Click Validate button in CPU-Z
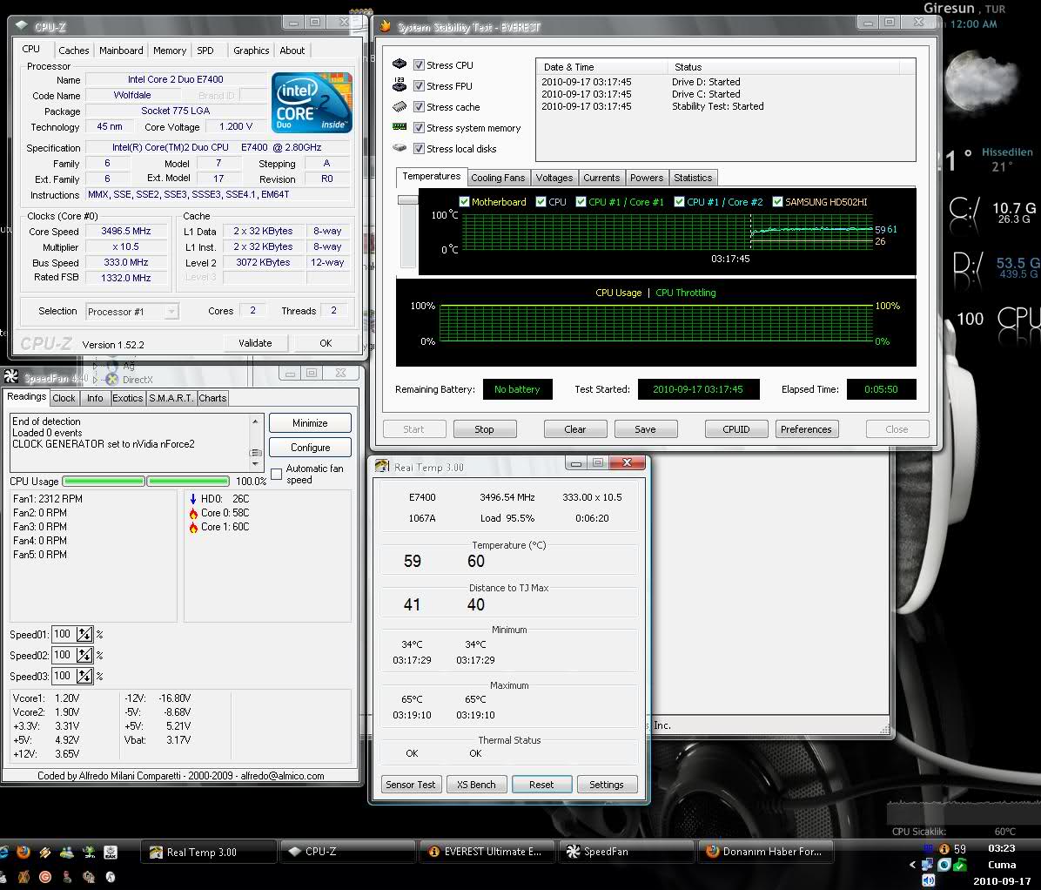The image size is (1041, 890). 255,343
